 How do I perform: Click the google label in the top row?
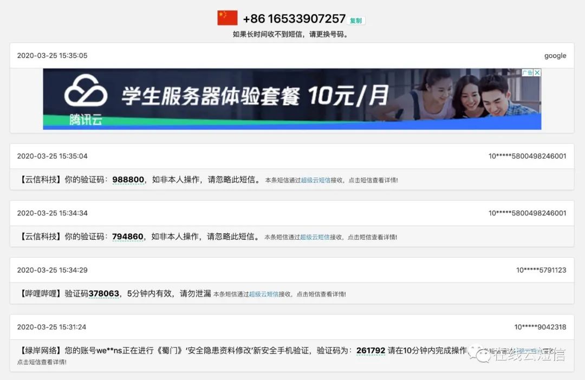tap(555, 55)
